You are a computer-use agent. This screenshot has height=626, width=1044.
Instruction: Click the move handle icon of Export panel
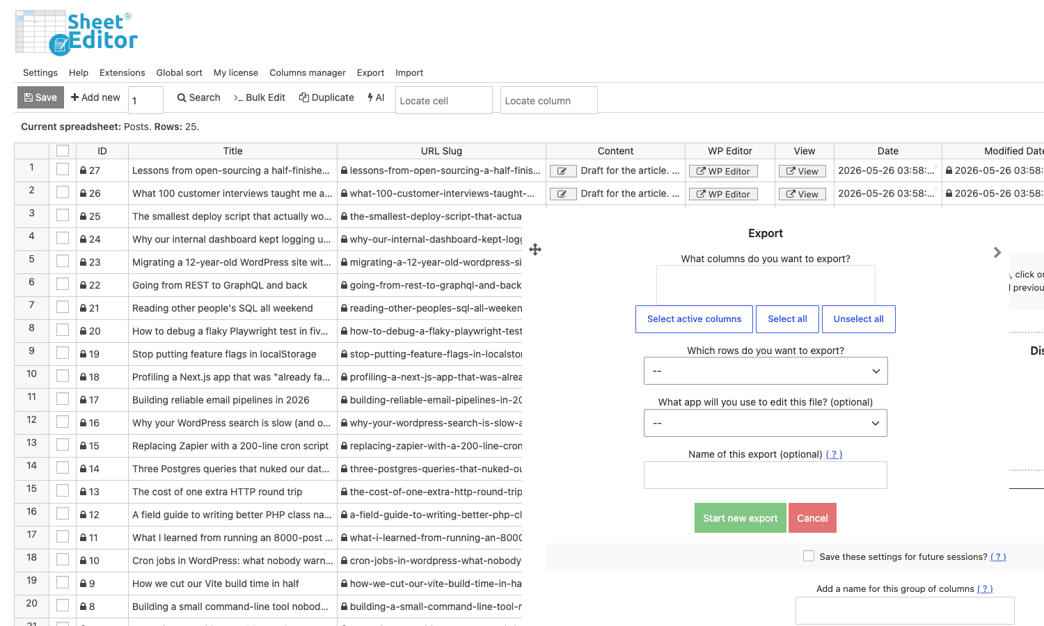click(535, 249)
